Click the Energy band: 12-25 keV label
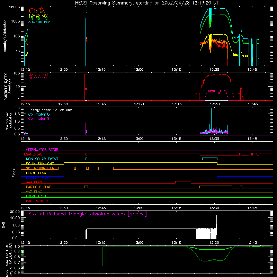 pyautogui.click(x=50, y=110)
